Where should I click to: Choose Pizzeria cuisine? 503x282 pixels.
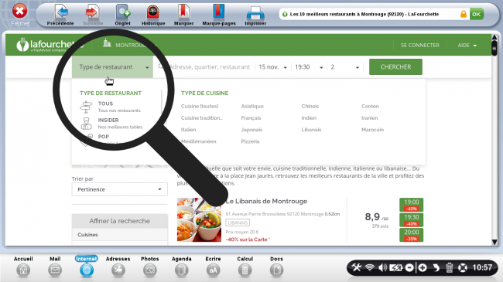tap(250, 141)
